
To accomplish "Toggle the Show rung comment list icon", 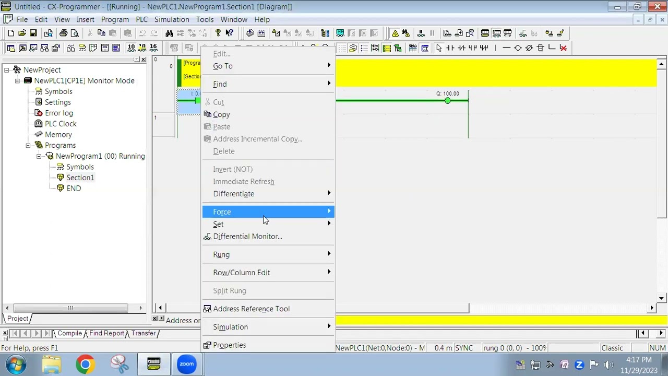I will click(364, 48).
